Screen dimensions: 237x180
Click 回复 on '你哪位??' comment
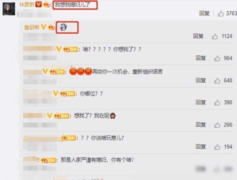coord(201,102)
